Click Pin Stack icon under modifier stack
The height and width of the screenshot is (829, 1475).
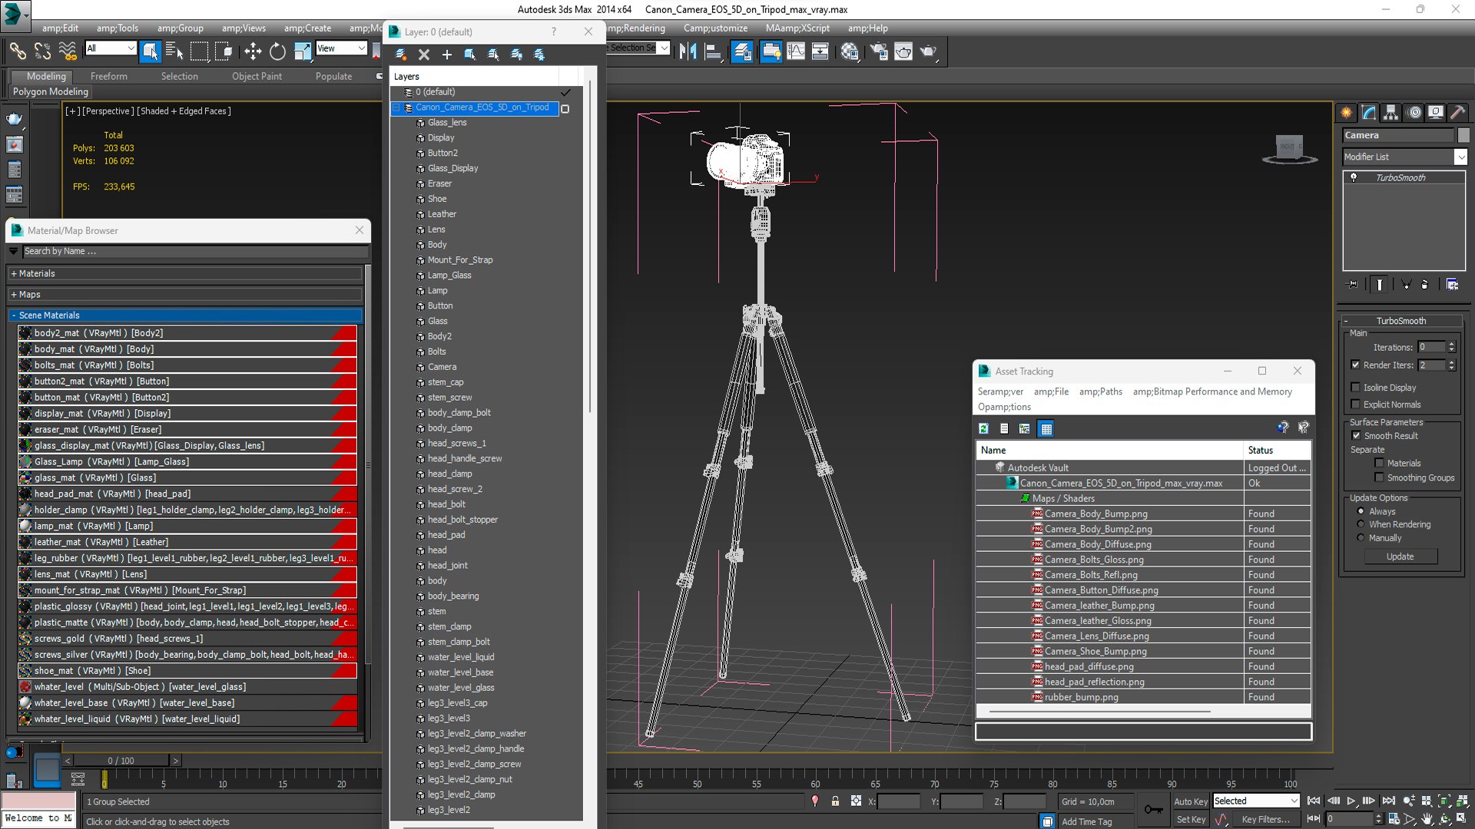point(1353,284)
